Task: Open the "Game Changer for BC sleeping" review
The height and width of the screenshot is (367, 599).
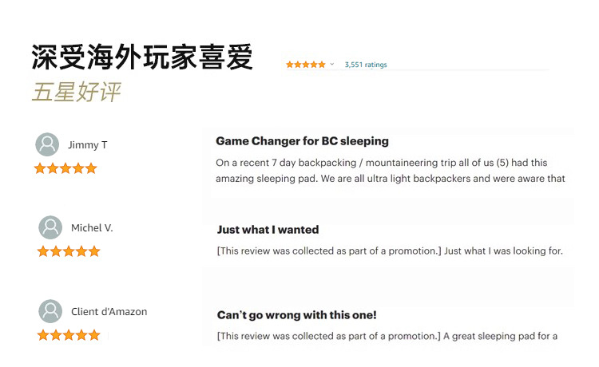Action: [x=302, y=141]
